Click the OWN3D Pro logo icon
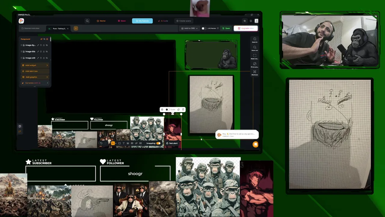Screen dimensions: 385x217 coord(21,21)
